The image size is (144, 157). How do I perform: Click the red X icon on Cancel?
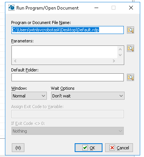[x=112, y=148]
